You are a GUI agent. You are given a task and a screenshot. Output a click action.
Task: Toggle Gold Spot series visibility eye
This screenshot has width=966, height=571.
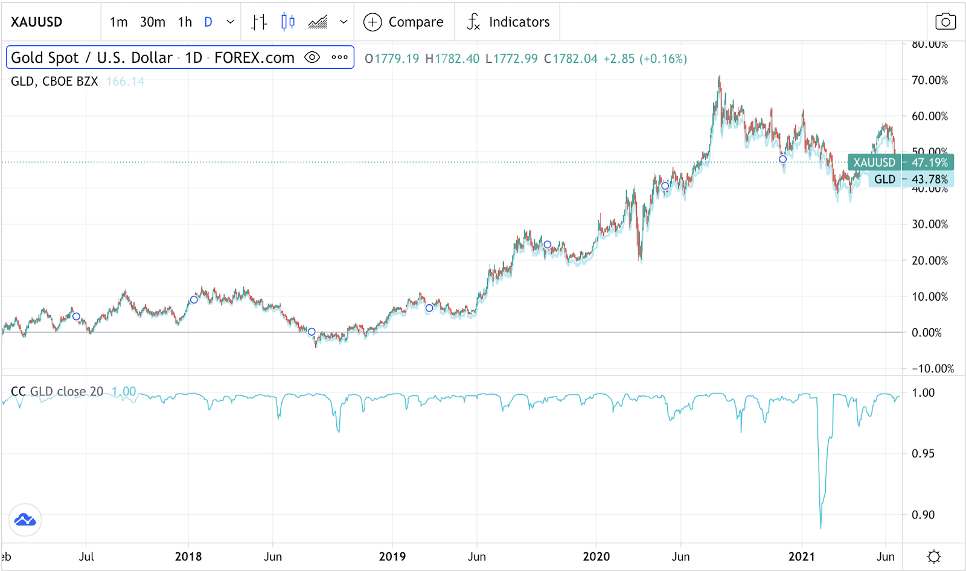point(312,58)
